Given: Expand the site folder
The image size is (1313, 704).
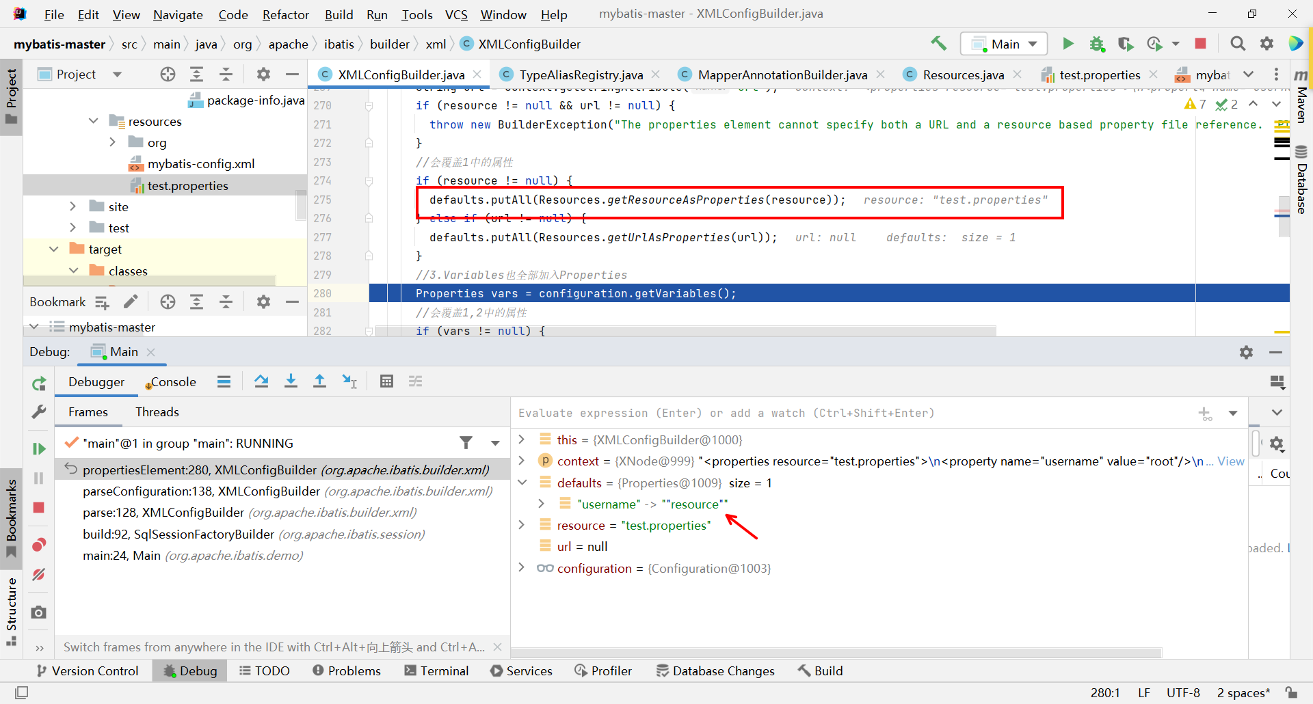Looking at the screenshot, I should [73, 206].
